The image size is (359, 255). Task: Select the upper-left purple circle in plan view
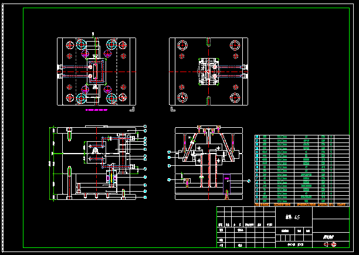click(85, 54)
